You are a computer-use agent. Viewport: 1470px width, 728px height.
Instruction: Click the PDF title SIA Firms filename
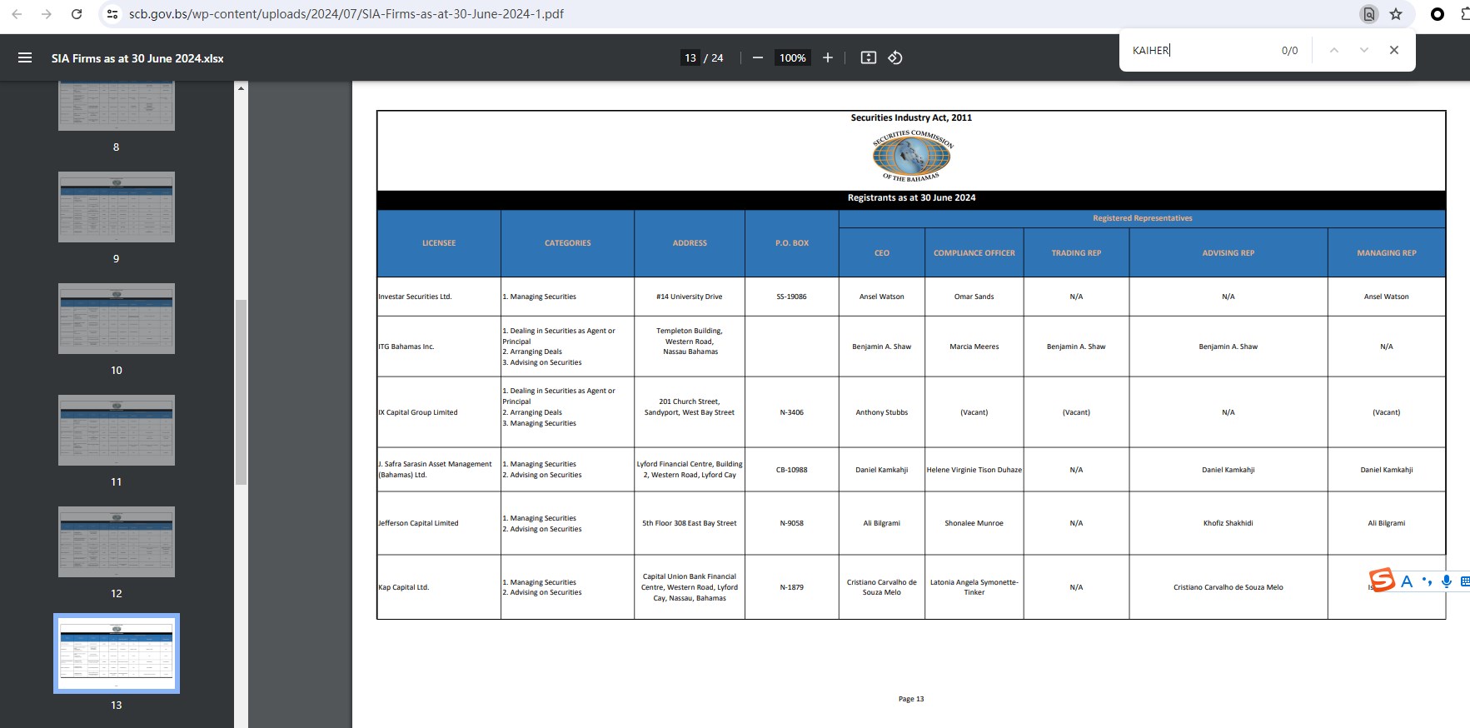pyautogui.click(x=137, y=58)
